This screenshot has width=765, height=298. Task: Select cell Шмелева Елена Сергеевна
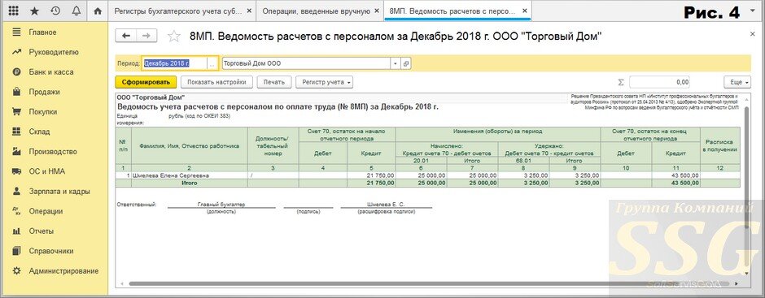point(190,175)
